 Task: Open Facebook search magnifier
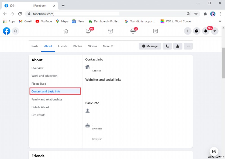15,31
